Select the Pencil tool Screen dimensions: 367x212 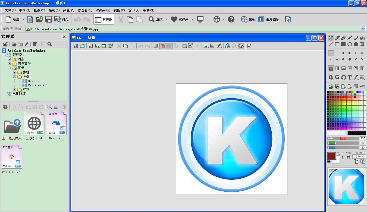pyautogui.click(x=350, y=38)
